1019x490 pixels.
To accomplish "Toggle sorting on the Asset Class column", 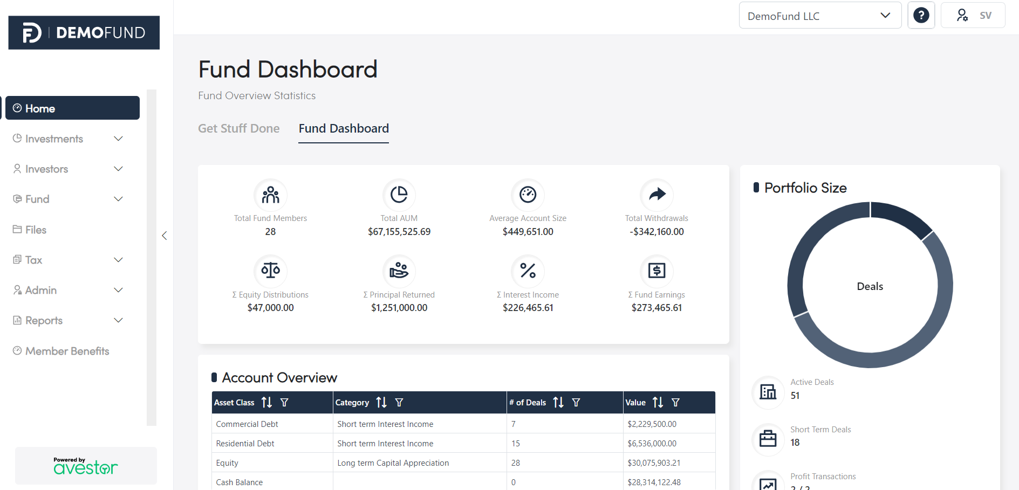I will point(266,402).
